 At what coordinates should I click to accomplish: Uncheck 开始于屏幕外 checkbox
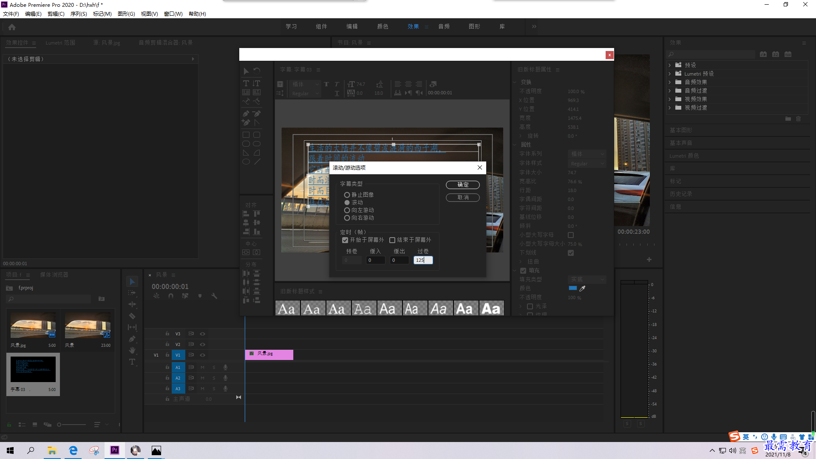345,240
